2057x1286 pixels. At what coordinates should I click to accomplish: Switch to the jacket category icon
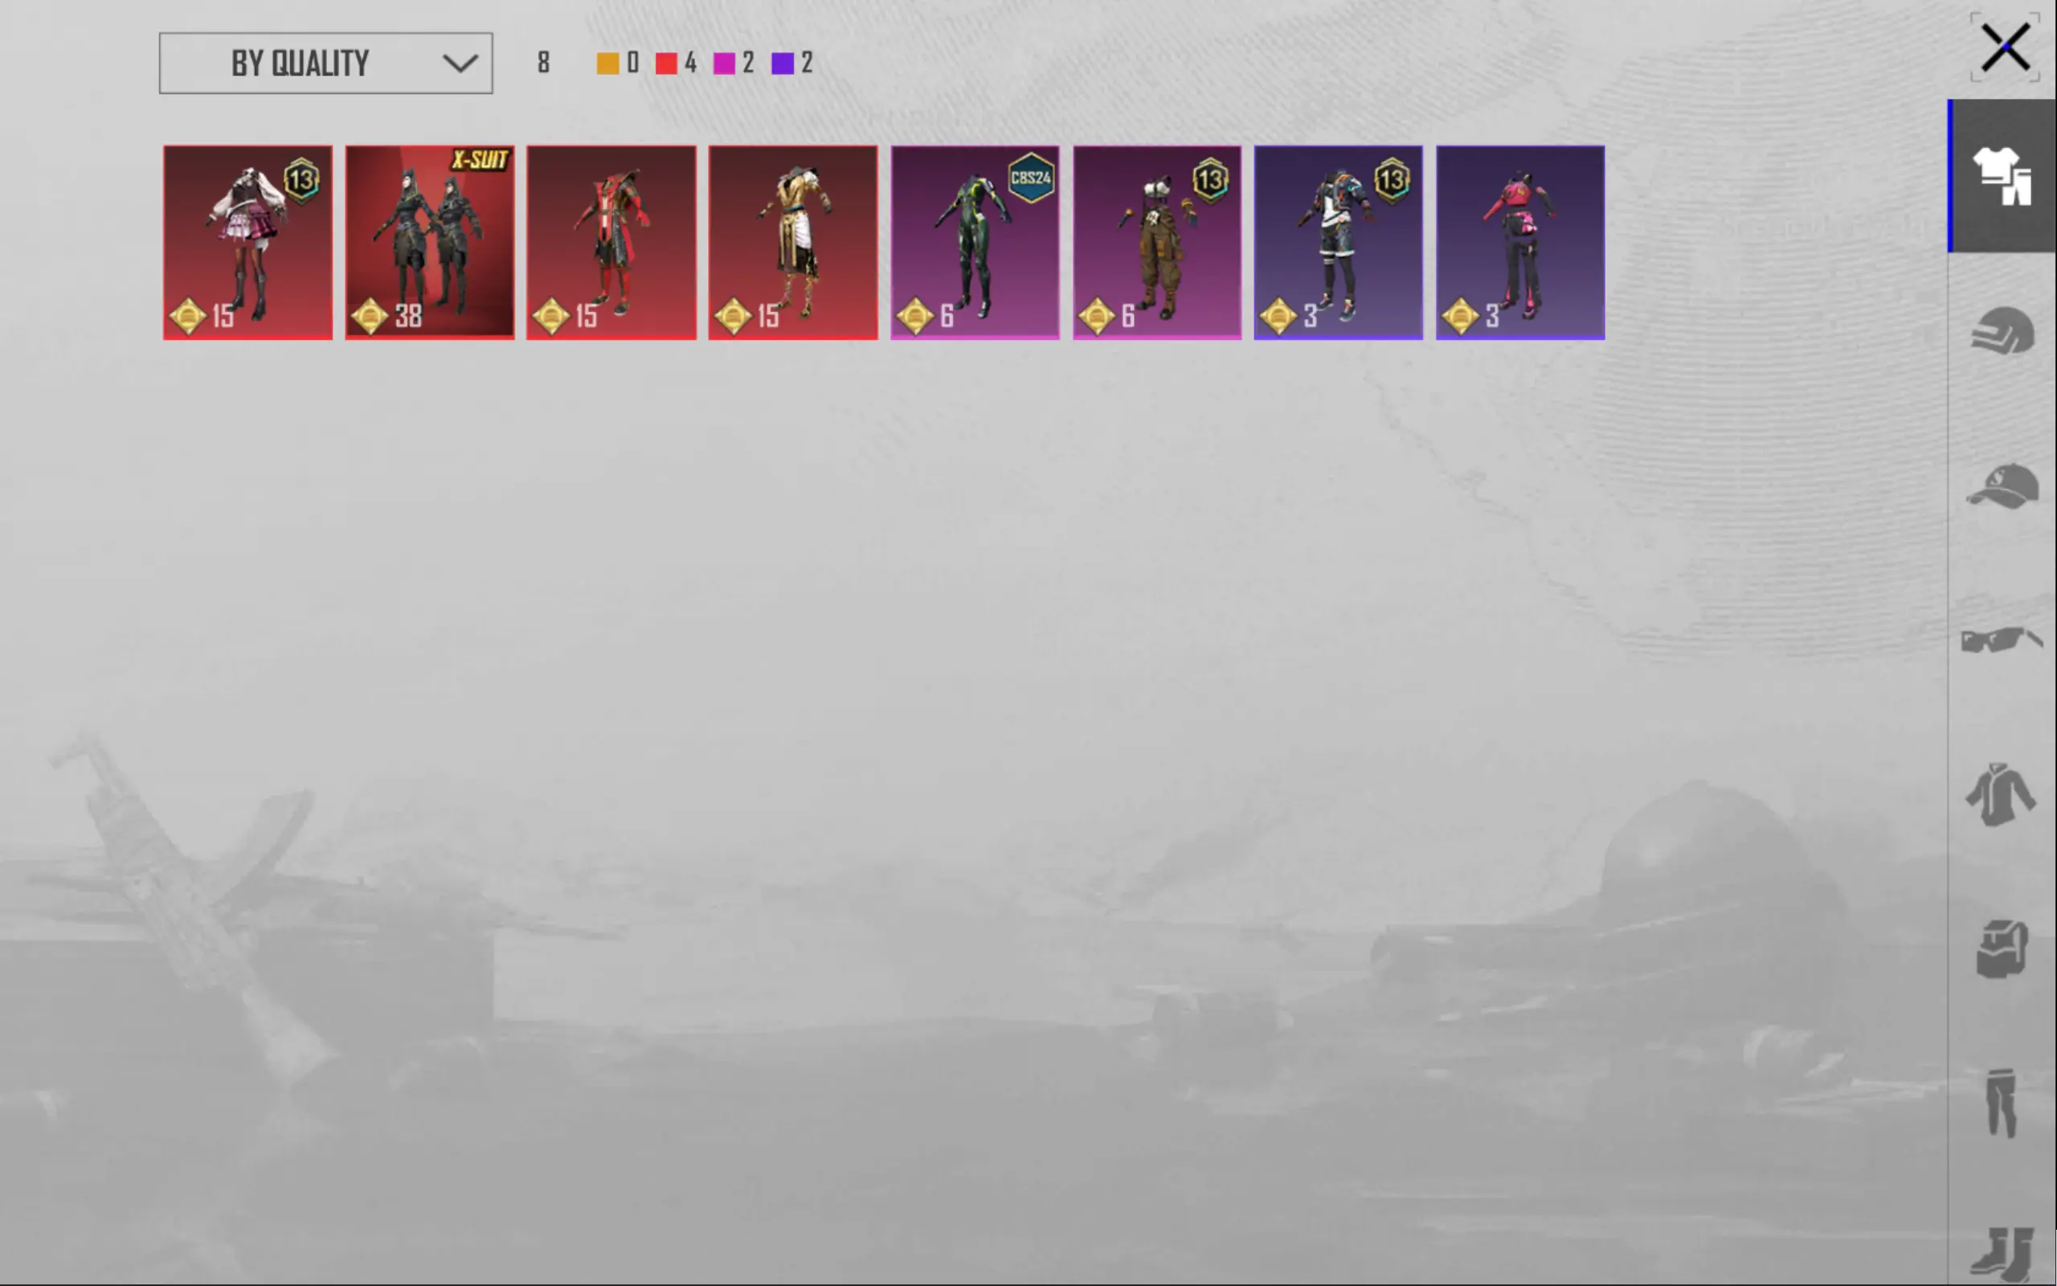pos(2001,795)
